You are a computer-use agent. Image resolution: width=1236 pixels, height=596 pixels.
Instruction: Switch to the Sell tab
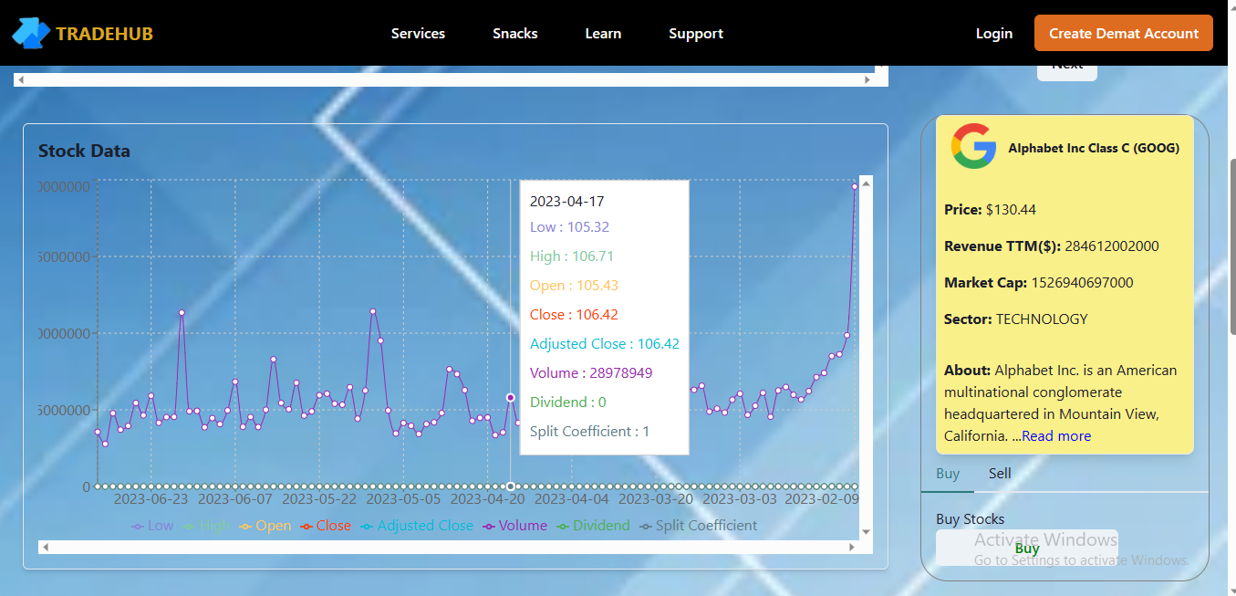[x=1000, y=474]
